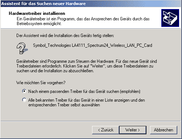Click the 'Der Assistent wird die Installation' text

click(65, 36)
